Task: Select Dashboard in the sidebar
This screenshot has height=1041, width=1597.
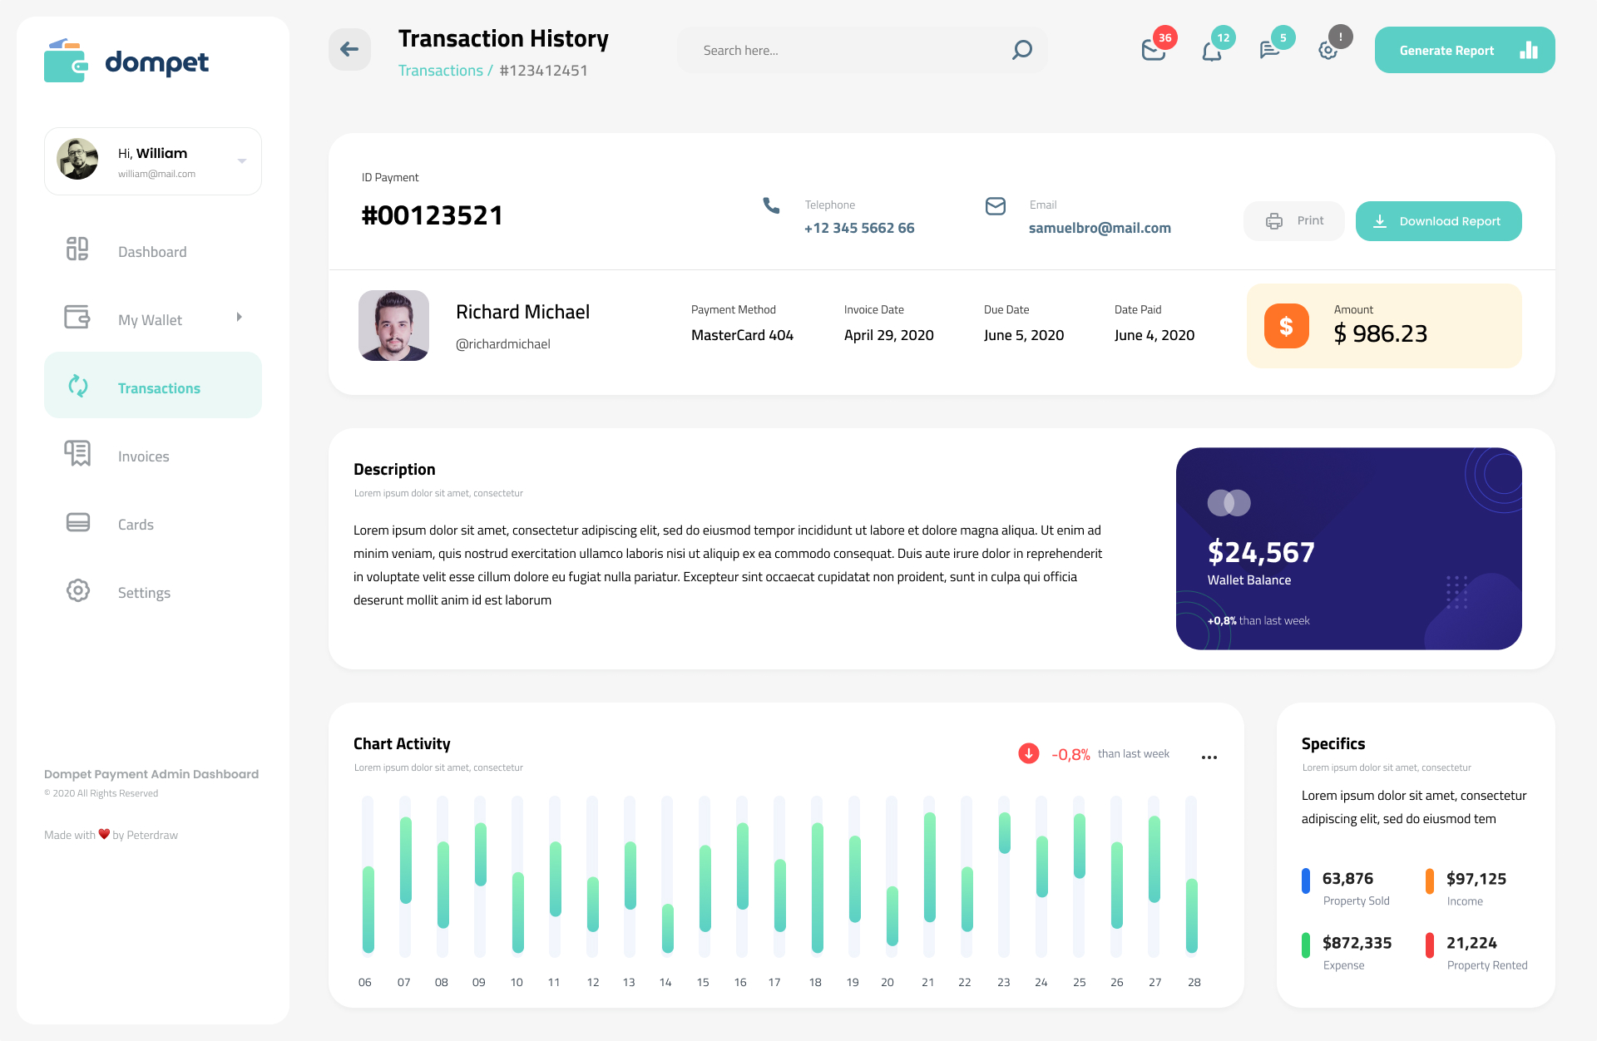Action: click(x=77, y=249)
